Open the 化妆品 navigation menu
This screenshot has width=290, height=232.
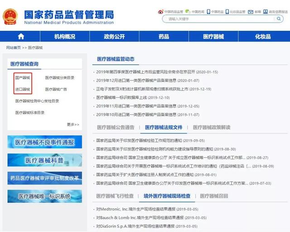point(263,36)
